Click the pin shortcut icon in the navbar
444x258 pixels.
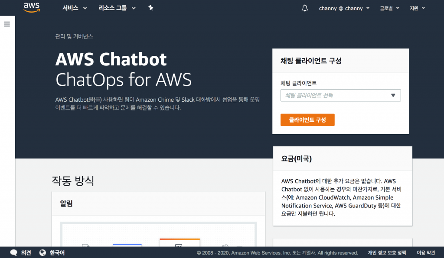click(150, 8)
